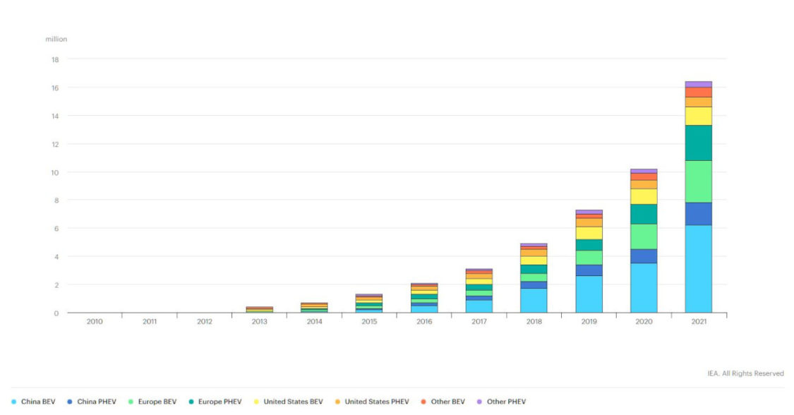Viewport: 794px width, 415px height.
Task: Click the yellow US BEV segment in 2021 bar
Action: click(698, 116)
